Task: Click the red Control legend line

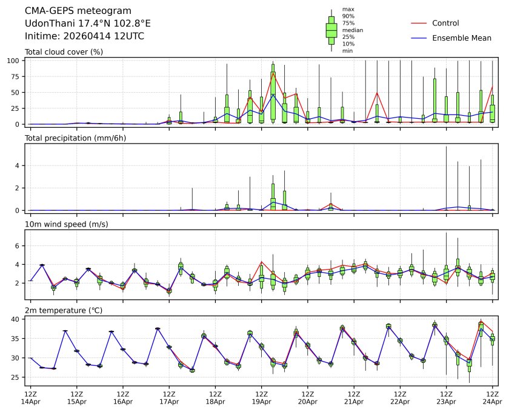Action: [x=420, y=24]
